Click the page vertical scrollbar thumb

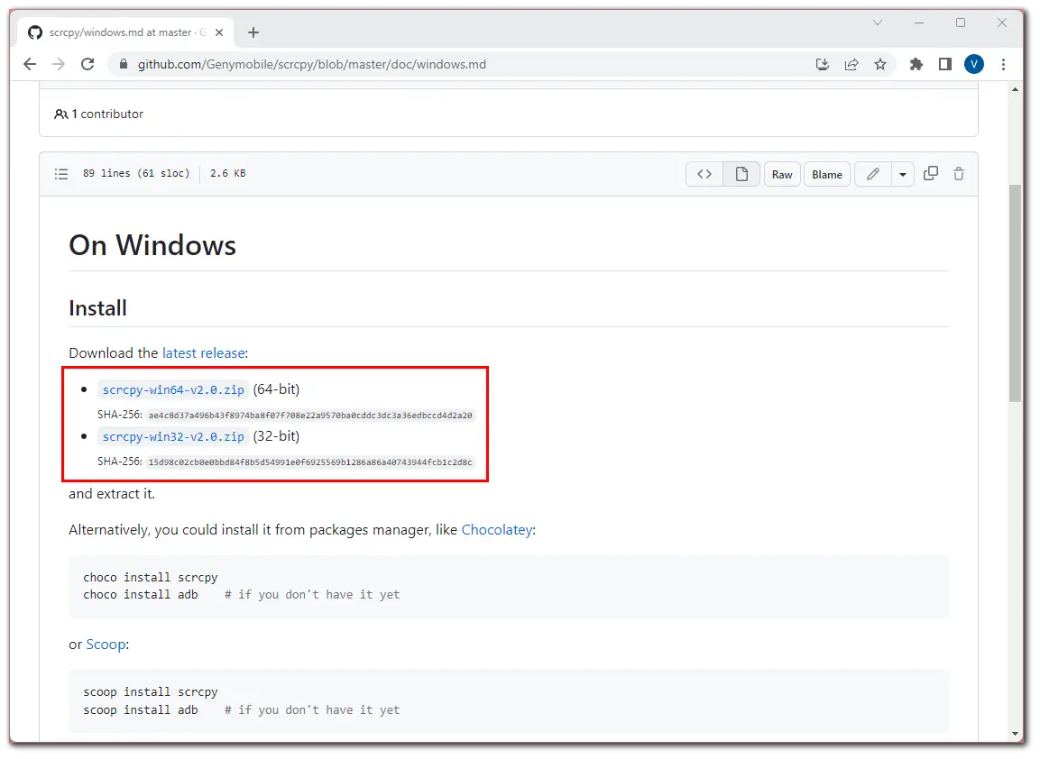(x=1015, y=293)
